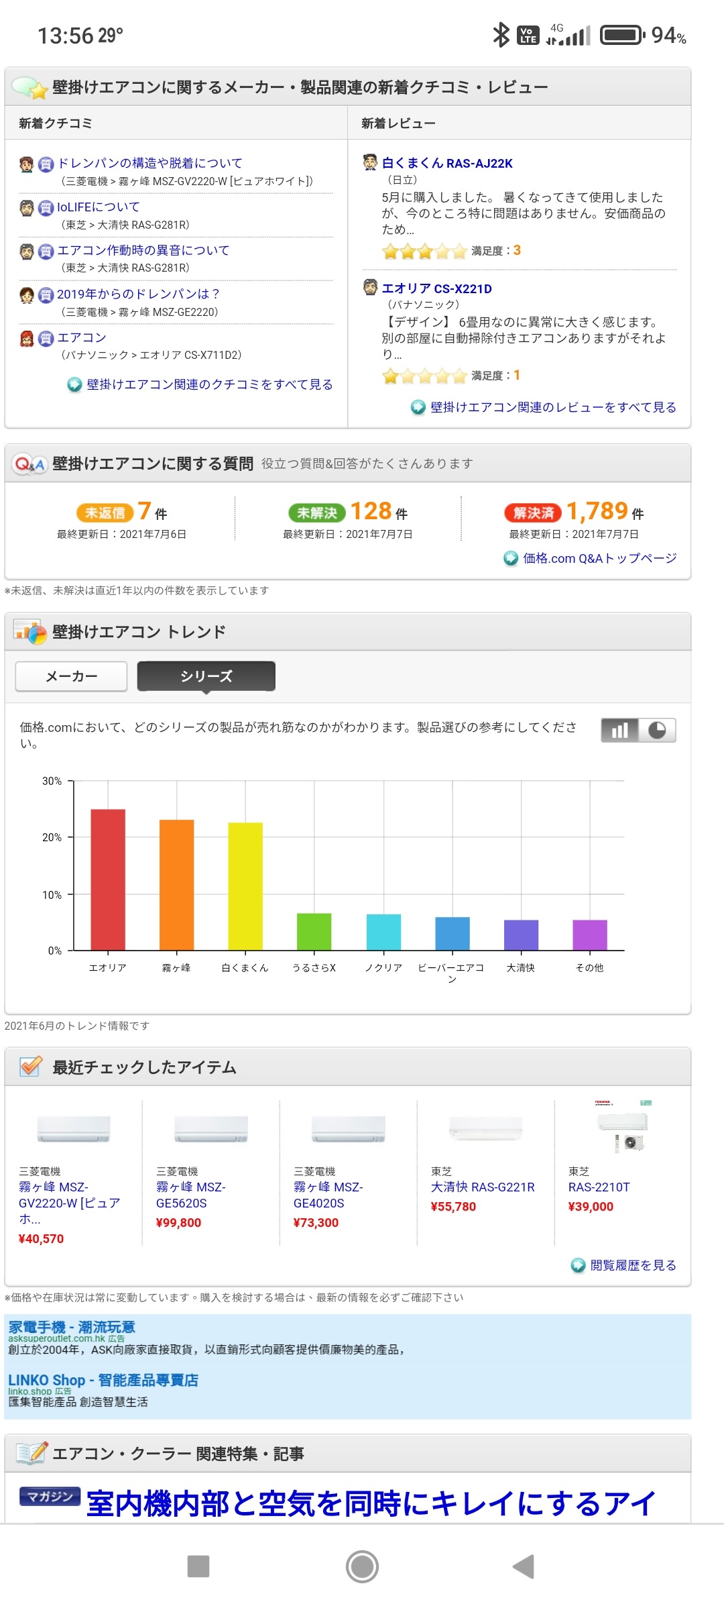Click star speech-bubble icon in review header

pyautogui.click(x=29, y=87)
